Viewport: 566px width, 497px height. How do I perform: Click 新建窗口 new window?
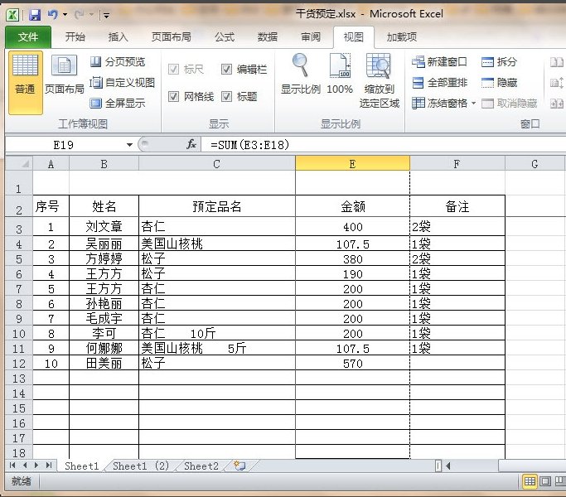point(439,62)
